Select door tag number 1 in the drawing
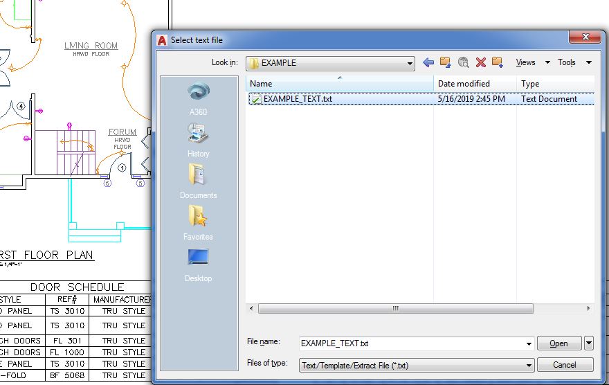 coord(122,168)
